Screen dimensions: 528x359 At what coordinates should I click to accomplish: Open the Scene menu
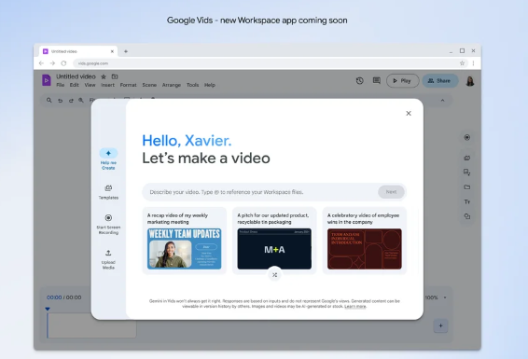149,85
